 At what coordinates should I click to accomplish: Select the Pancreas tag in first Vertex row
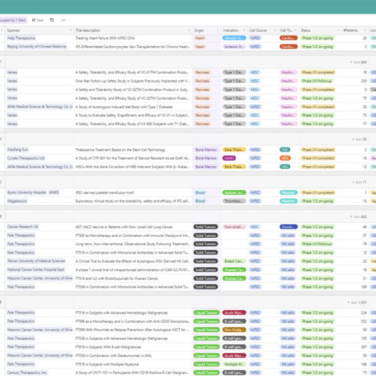(203, 73)
